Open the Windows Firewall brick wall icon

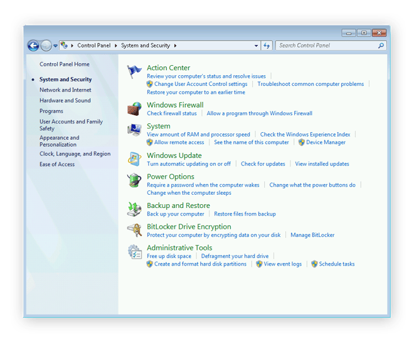pos(134,108)
